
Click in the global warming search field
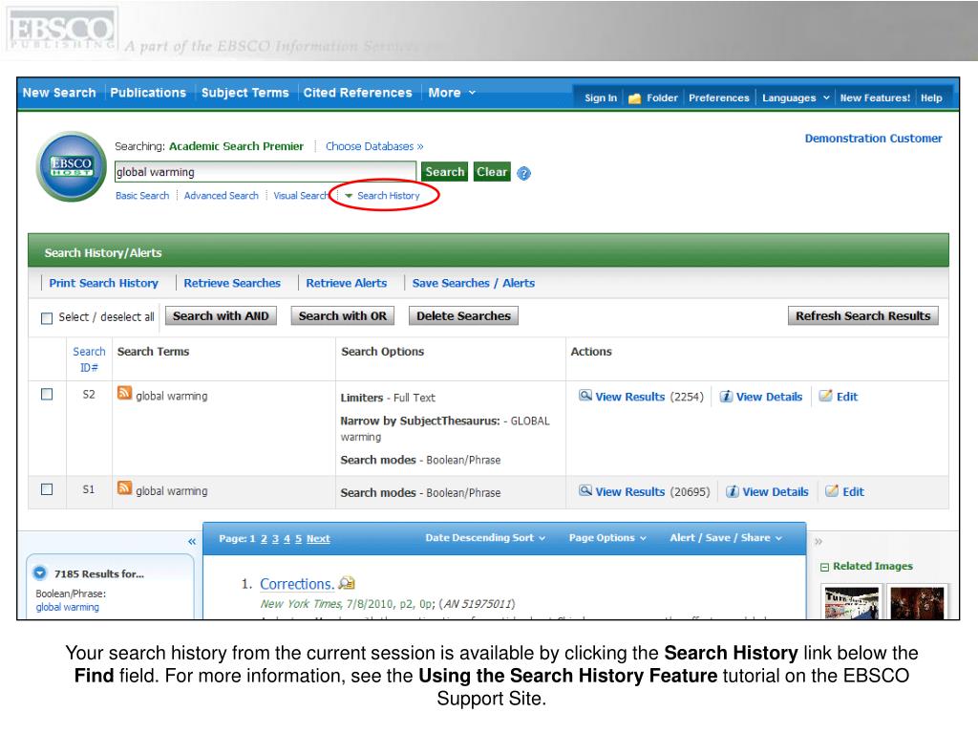click(266, 172)
